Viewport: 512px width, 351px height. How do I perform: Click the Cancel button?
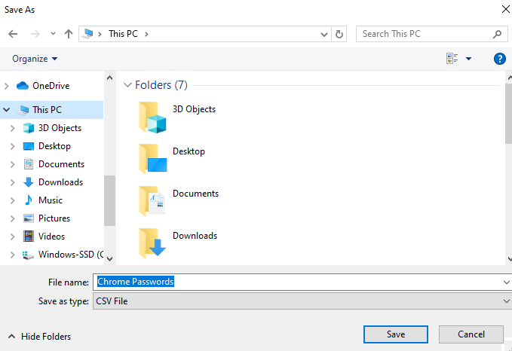[471, 334]
